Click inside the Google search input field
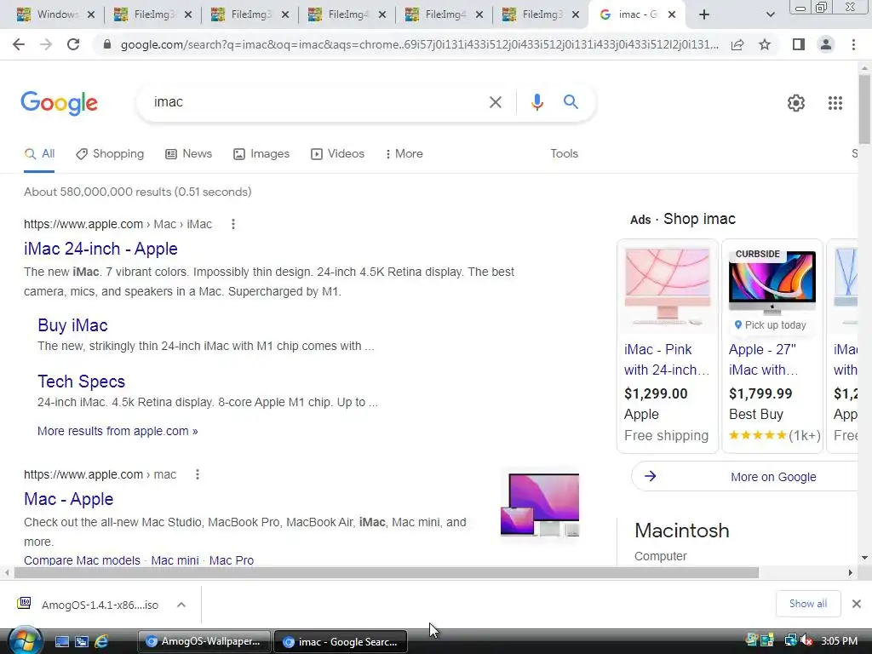The width and height of the screenshot is (872, 654). (x=317, y=102)
